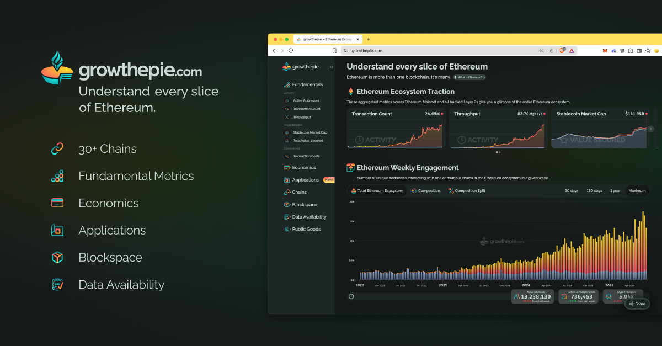662x346 pixels.
Task: Open the Blockspace cube icon
Action: click(286, 204)
